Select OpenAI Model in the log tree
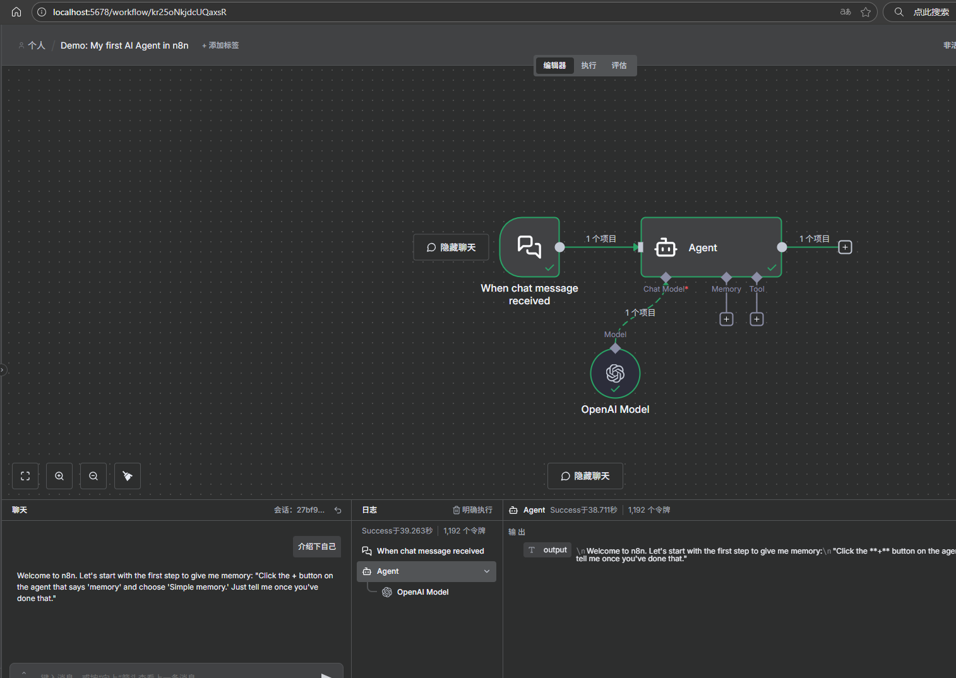The width and height of the screenshot is (956, 678). [422, 592]
